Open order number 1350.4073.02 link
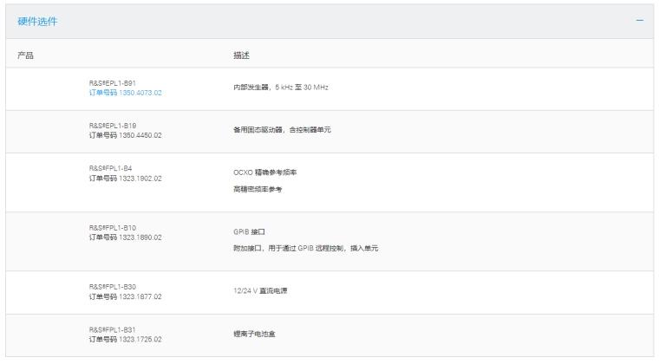This screenshot has height=364, width=659. click(x=126, y=92)
